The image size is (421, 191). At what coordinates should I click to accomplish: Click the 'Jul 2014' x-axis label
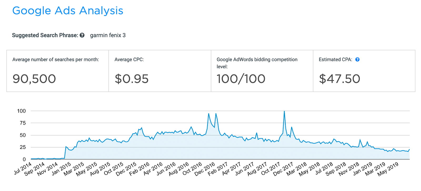click(x=23, y=168)
